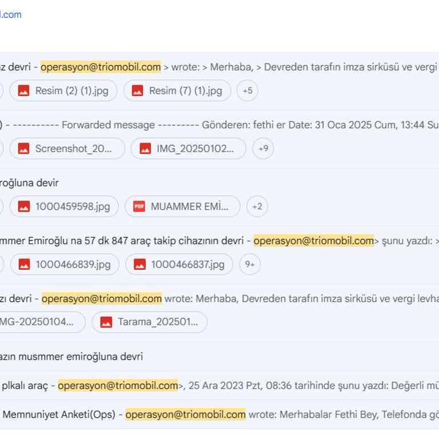This screenshot has height=439, width=439.
Task: Open the IMG_20250102... image attachment
Action: coord(188,149)
